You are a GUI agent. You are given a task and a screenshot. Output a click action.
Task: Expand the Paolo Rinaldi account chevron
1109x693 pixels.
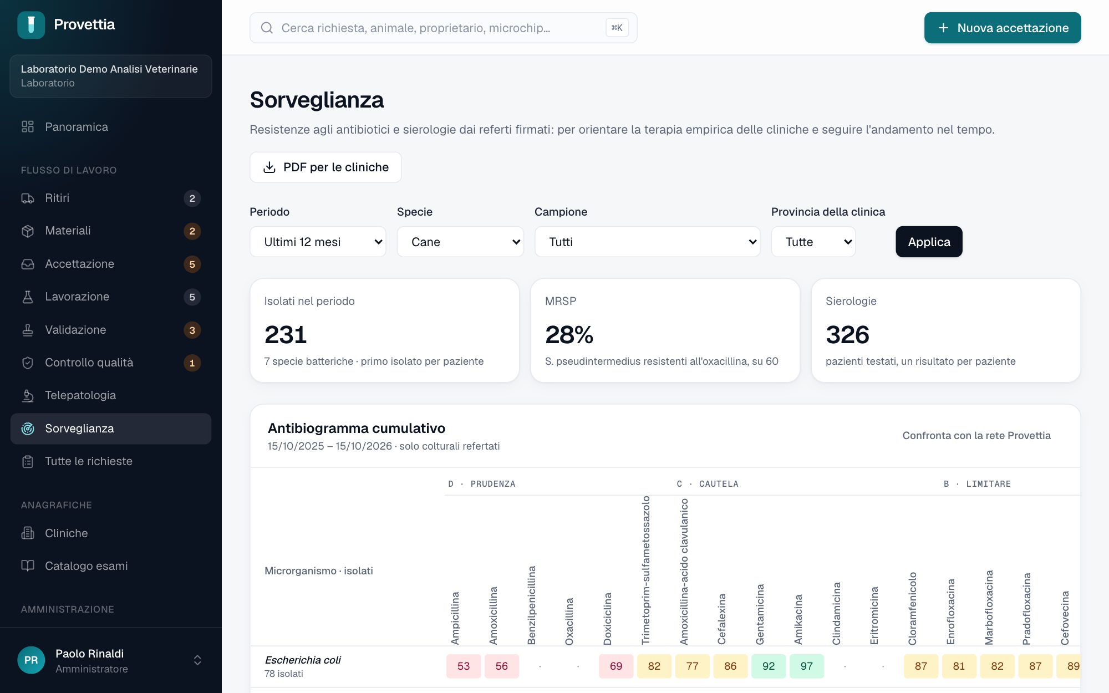tap(197, 660)
